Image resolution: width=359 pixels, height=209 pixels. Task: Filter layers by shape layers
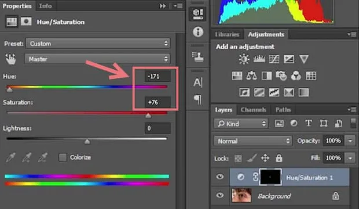point(323,123)
